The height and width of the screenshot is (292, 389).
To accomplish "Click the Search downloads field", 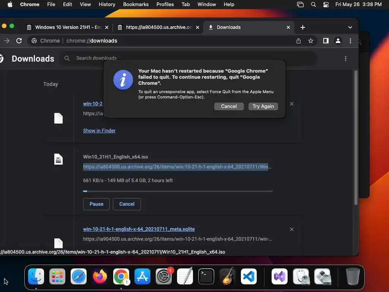I will pyautogui.click(x=188, y=58).
